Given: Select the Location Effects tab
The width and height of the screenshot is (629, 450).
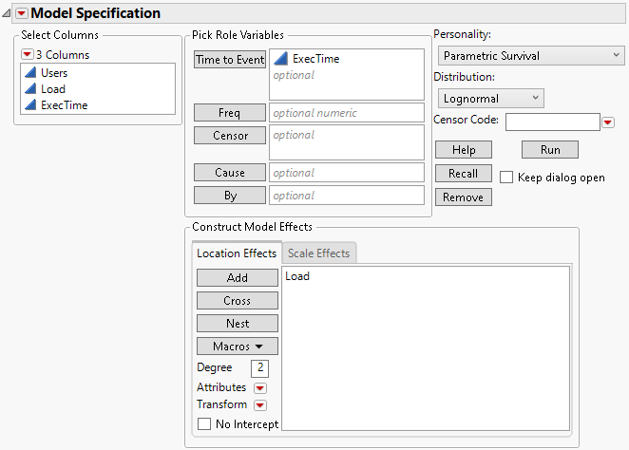Looking at the screenshot, I should click(237, 253).
